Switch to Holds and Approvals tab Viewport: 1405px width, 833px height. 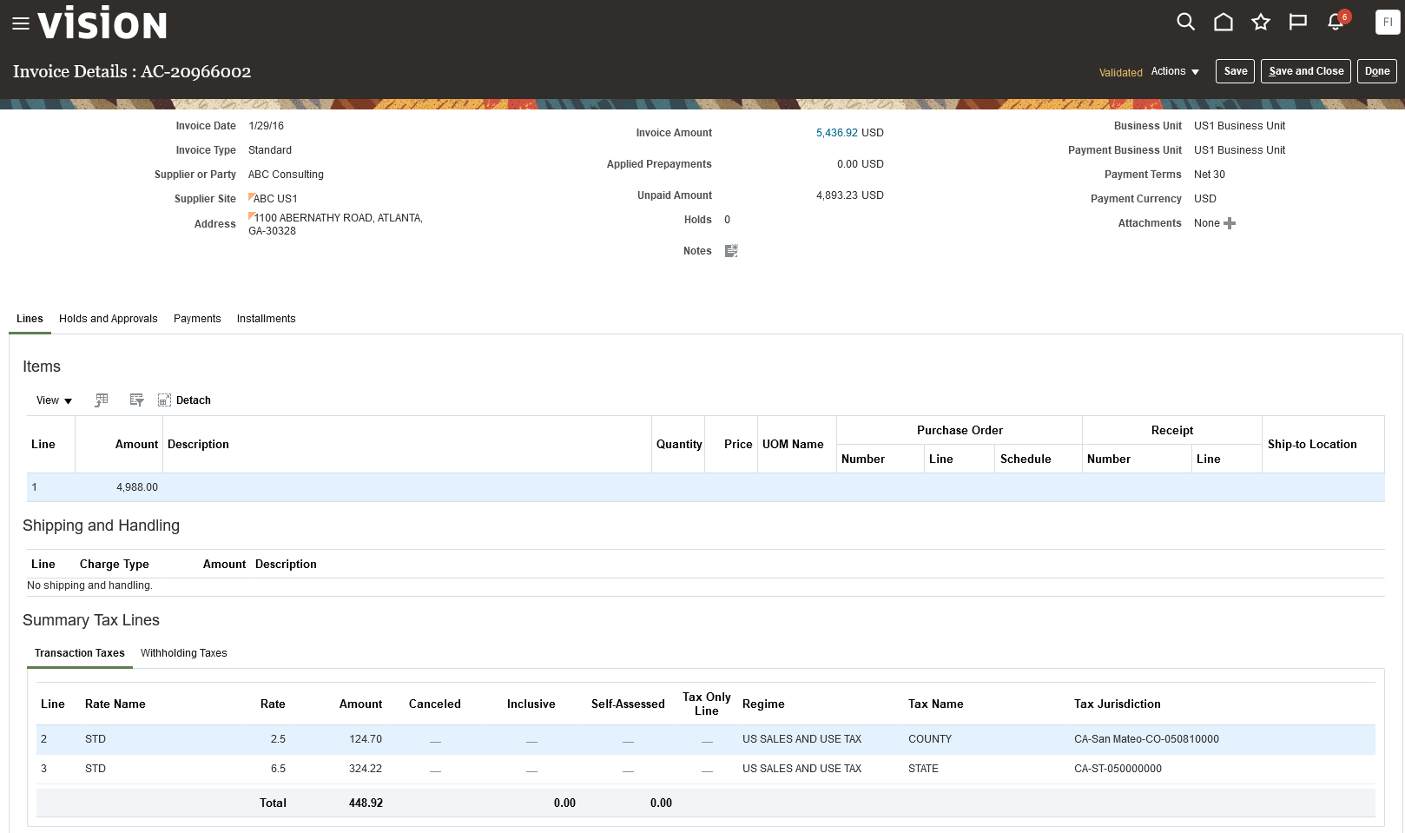[x=109, y=319]
